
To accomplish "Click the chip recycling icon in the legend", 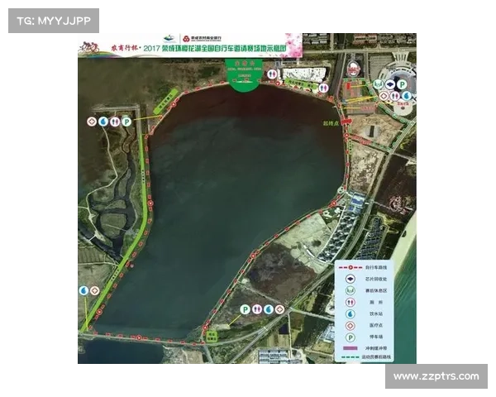I will [x=351, y=278].
